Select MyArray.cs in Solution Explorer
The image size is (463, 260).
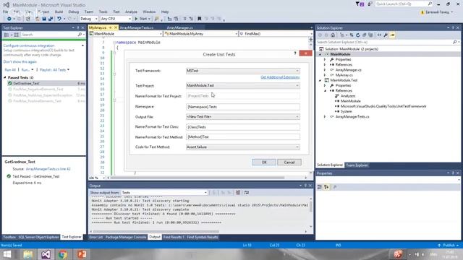(x=344, y=75)
